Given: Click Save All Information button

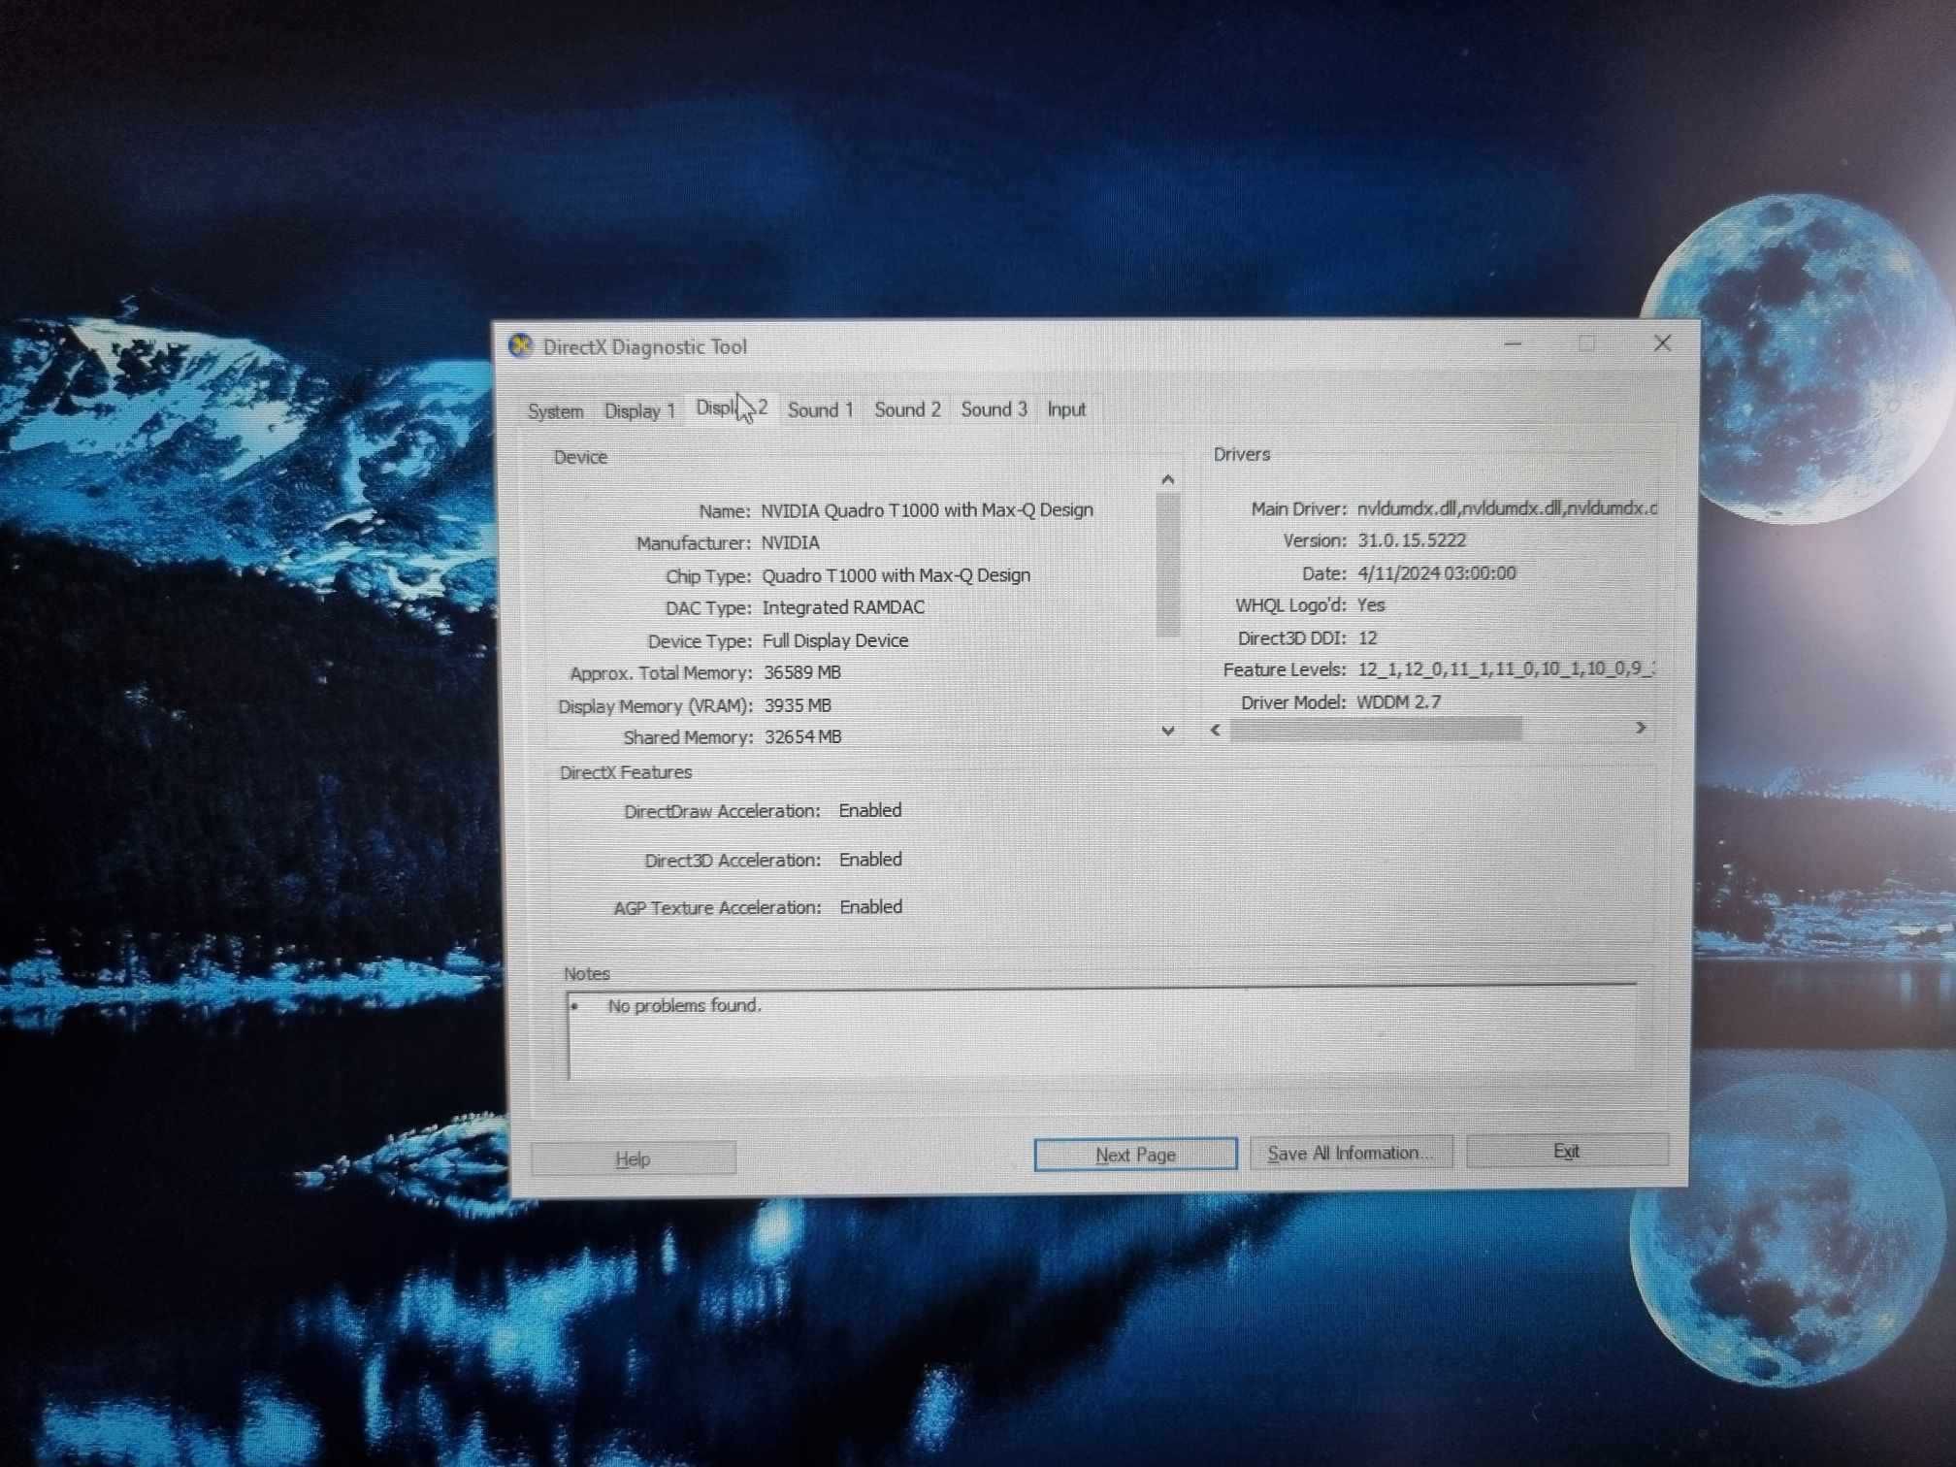Looking at the screenshot, I should [1351, 1153].
